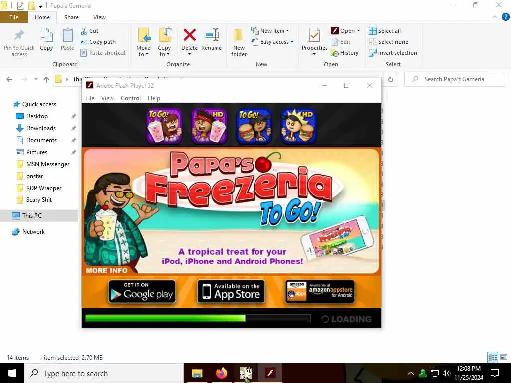This screenshot has height=383, width=511.
Task: Open the notifications action center
Action: (495, 373)
